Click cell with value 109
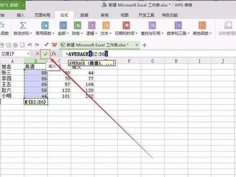Image resolution: width=236 pixels, height=177 pixels. [x=83, y=85]
